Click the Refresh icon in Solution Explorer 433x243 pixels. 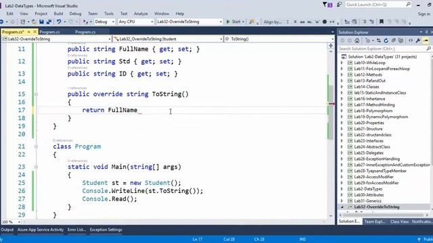[x=386, y=40]
